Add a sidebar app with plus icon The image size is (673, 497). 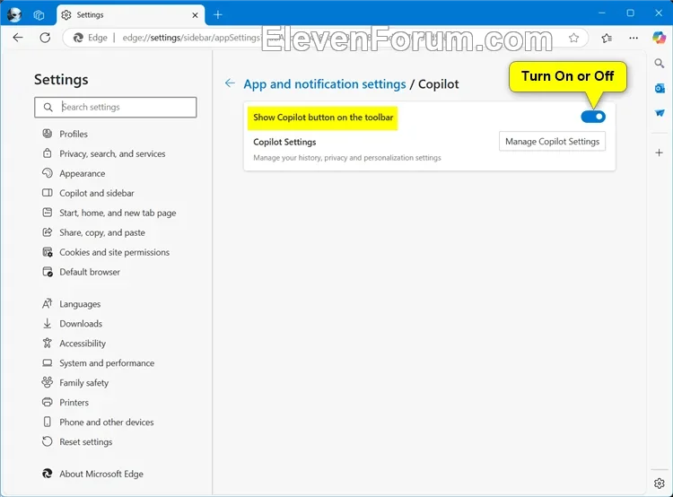[660, 153]
